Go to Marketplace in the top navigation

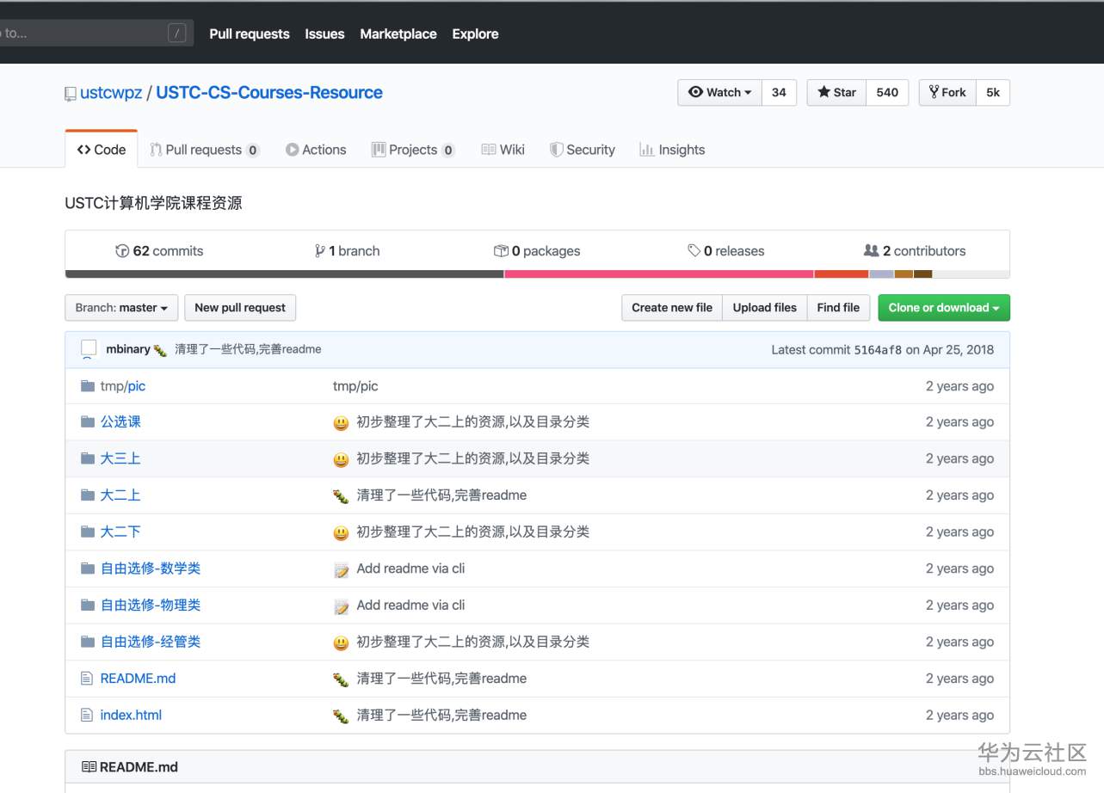click(398, 34)
